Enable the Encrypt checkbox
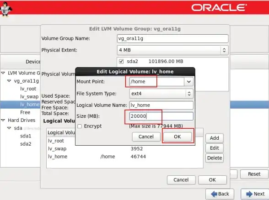The height and width of the screenshot is (200, 269). 80,126
